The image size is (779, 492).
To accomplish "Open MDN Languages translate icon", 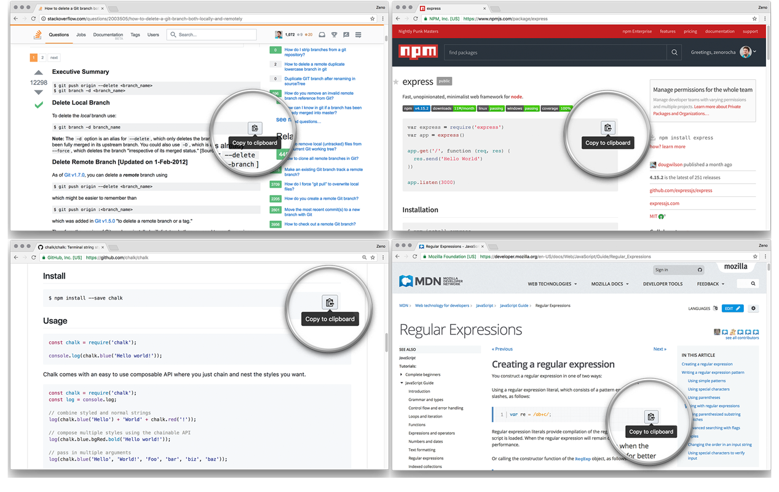I will click(715, 309).
